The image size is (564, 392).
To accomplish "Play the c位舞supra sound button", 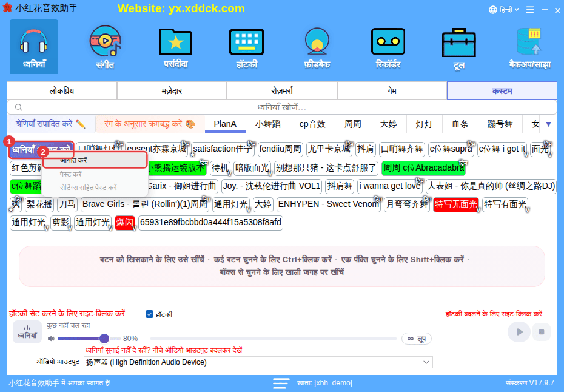I will click(451, 149).
